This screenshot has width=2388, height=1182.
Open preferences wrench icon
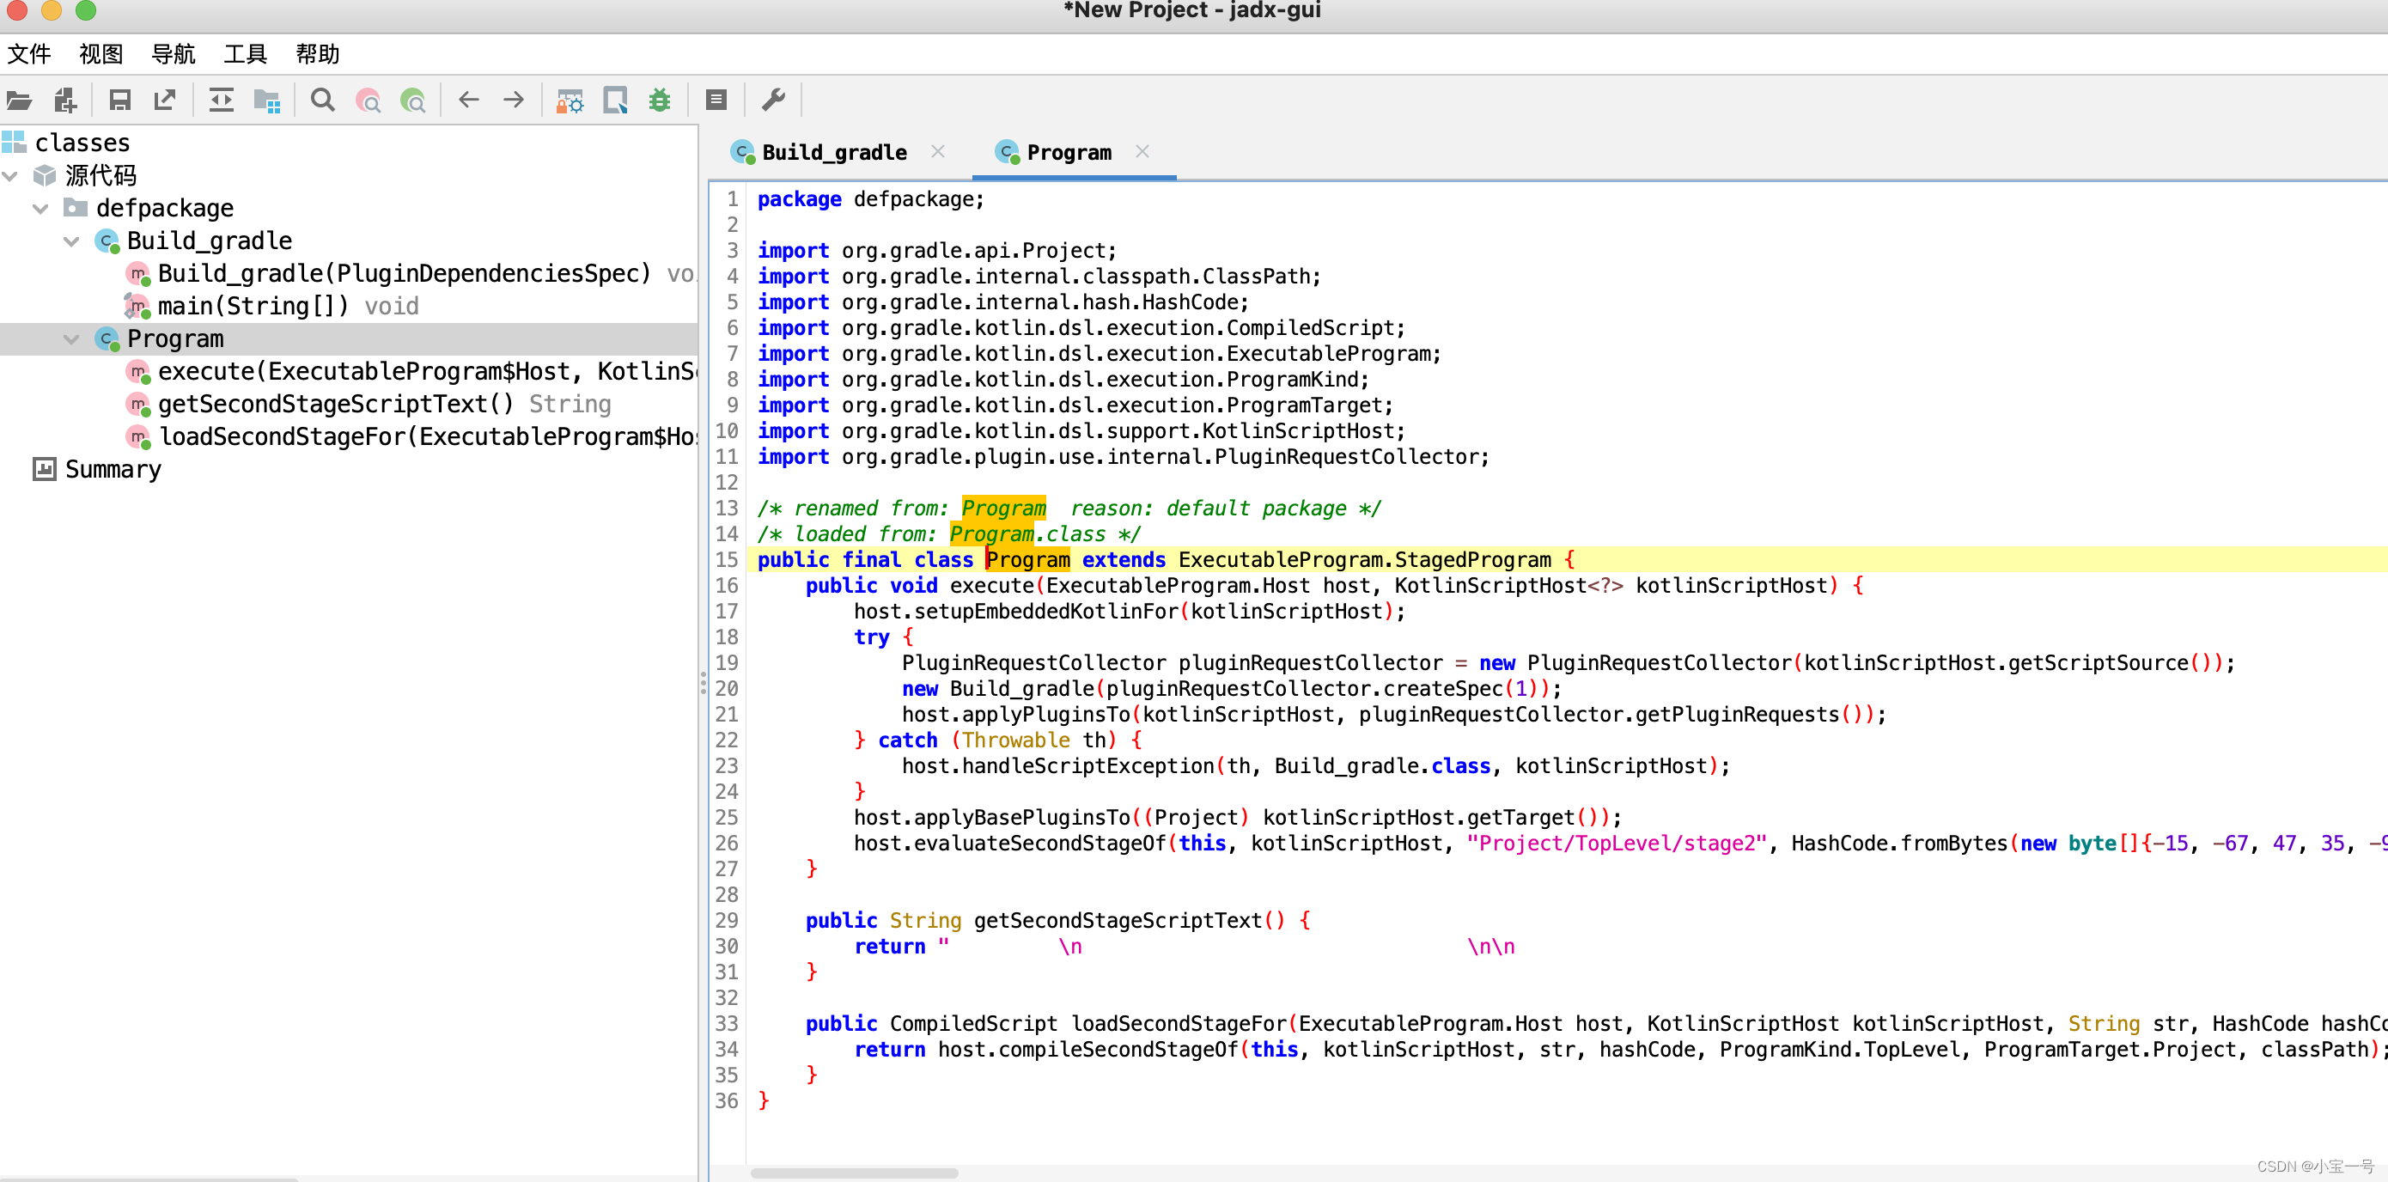point(773,101)
